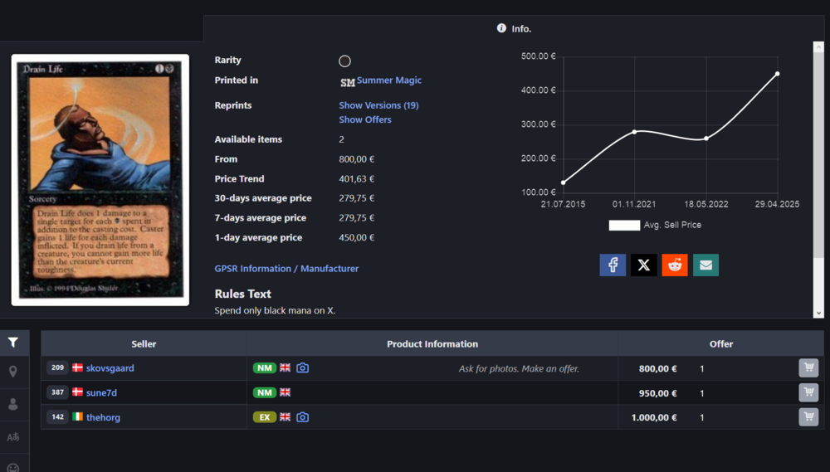The height and width of the screenshot is (472, 830).
Task: Click the English language flag in thehorg's row
Action: click(286, 417)
